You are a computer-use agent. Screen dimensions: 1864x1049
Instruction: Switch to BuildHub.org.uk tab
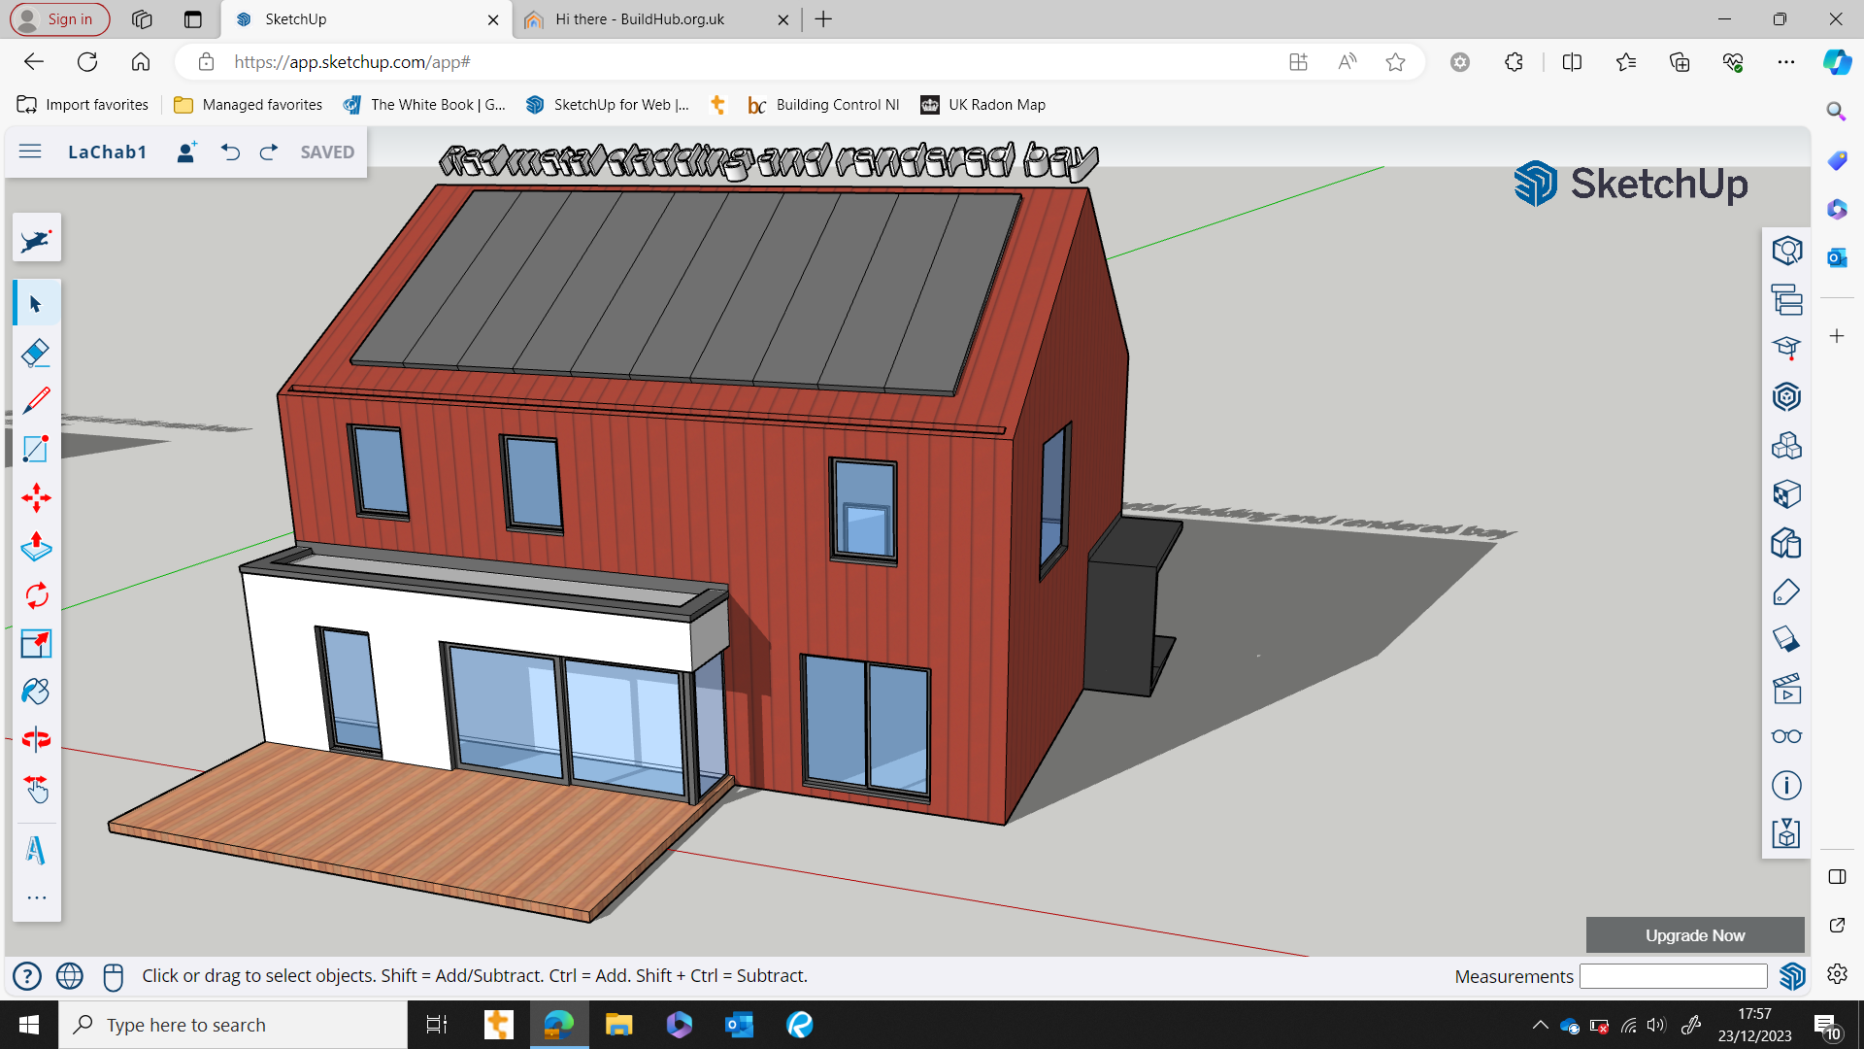pos(640,19)
